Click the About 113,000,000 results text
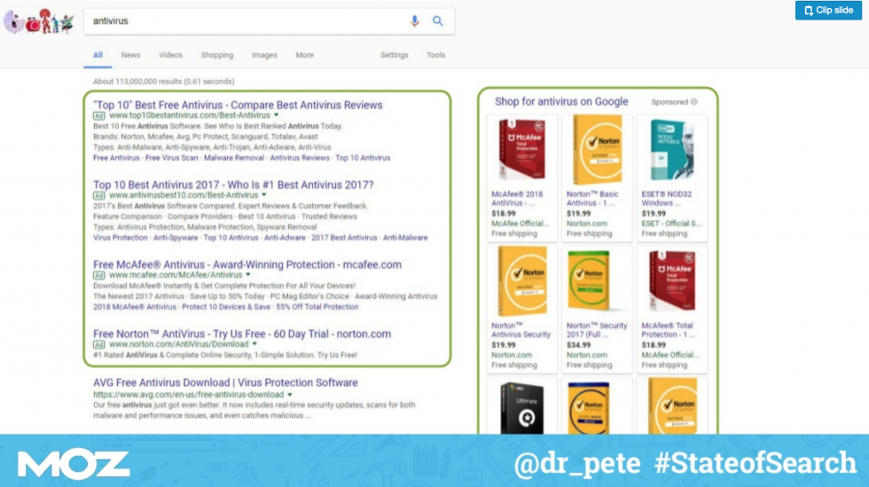This screenshot has width=869, height=487. (163, 82)
